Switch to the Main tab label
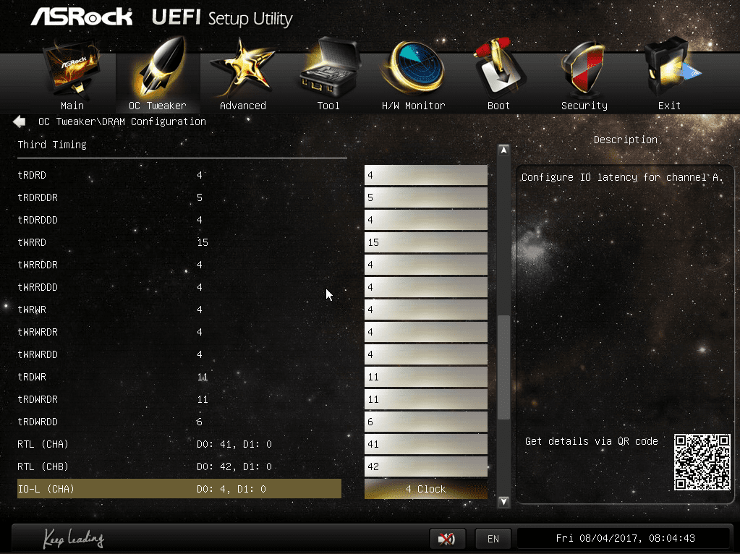 pyautogui.click(x=72, y=106)
